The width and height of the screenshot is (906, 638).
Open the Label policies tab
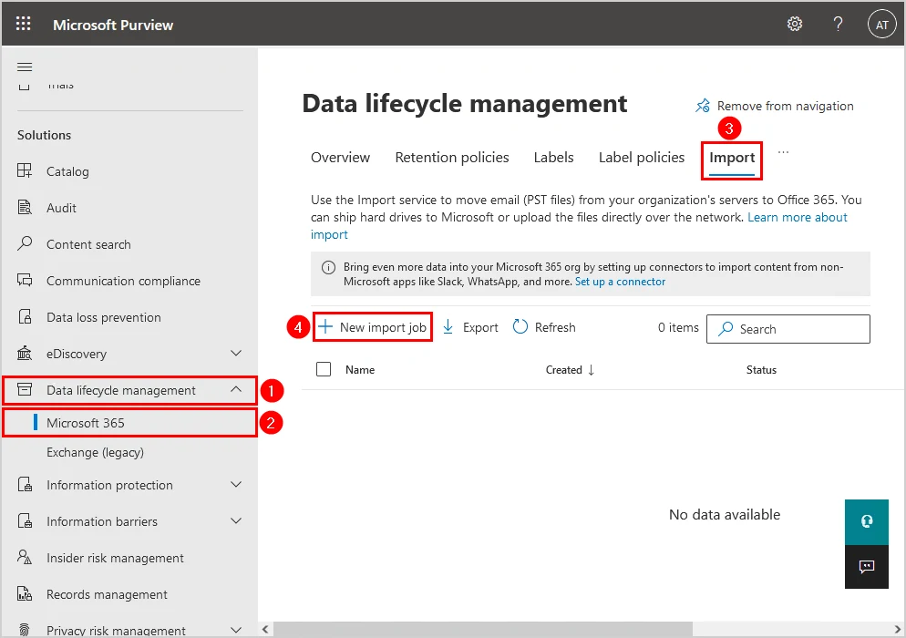click(641, 157)
